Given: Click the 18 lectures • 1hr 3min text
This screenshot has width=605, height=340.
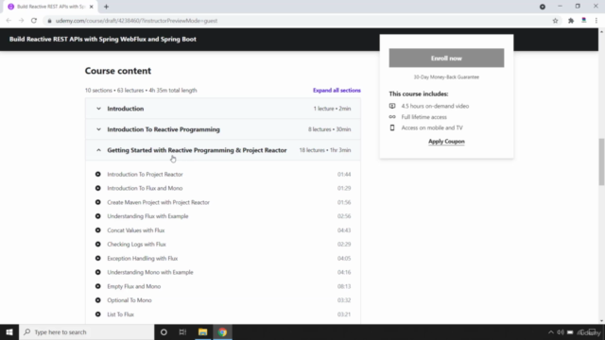Looking at the screenshot, I should click(x=325, y=150).
